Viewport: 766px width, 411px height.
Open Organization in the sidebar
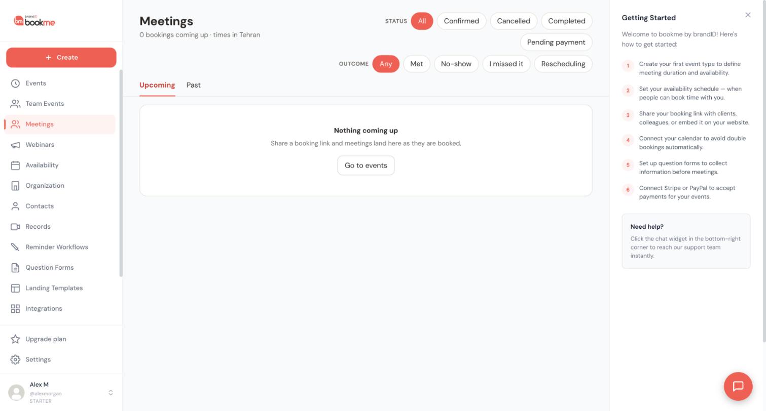pos(60,186)
